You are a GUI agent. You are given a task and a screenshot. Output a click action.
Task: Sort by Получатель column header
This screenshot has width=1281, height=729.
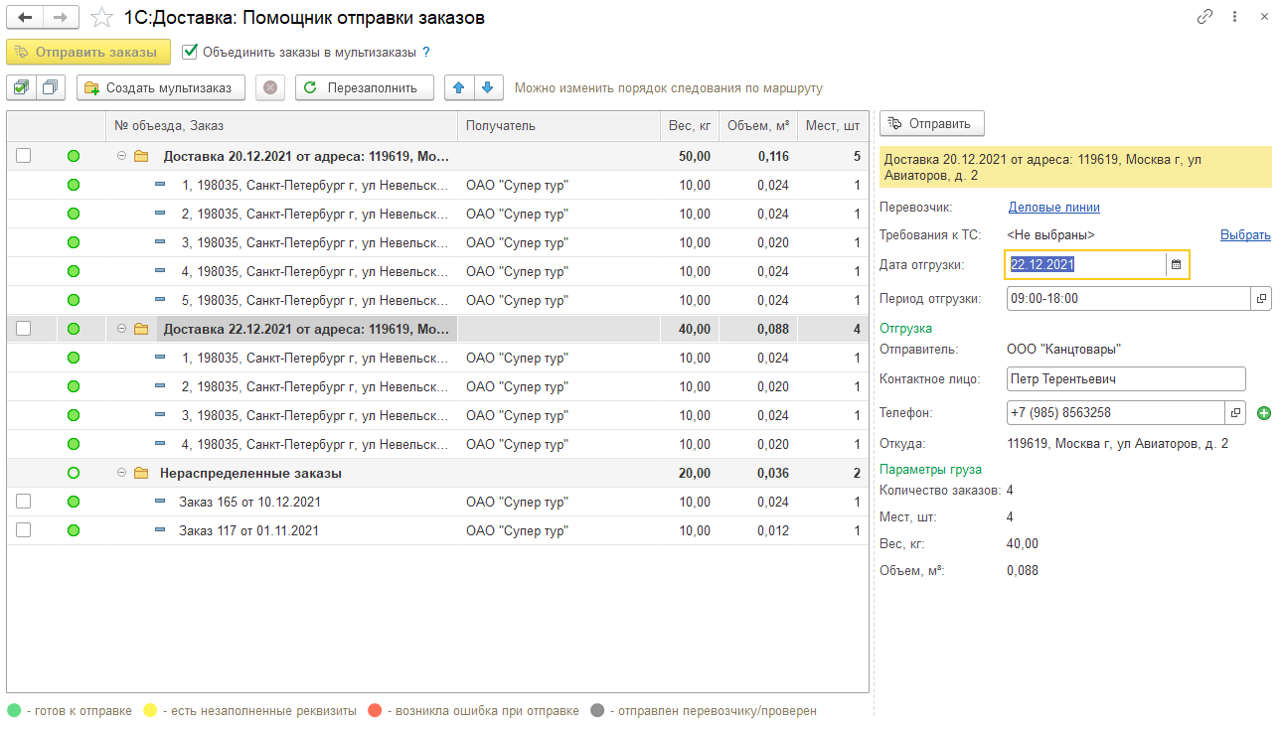tap(557, 126)
